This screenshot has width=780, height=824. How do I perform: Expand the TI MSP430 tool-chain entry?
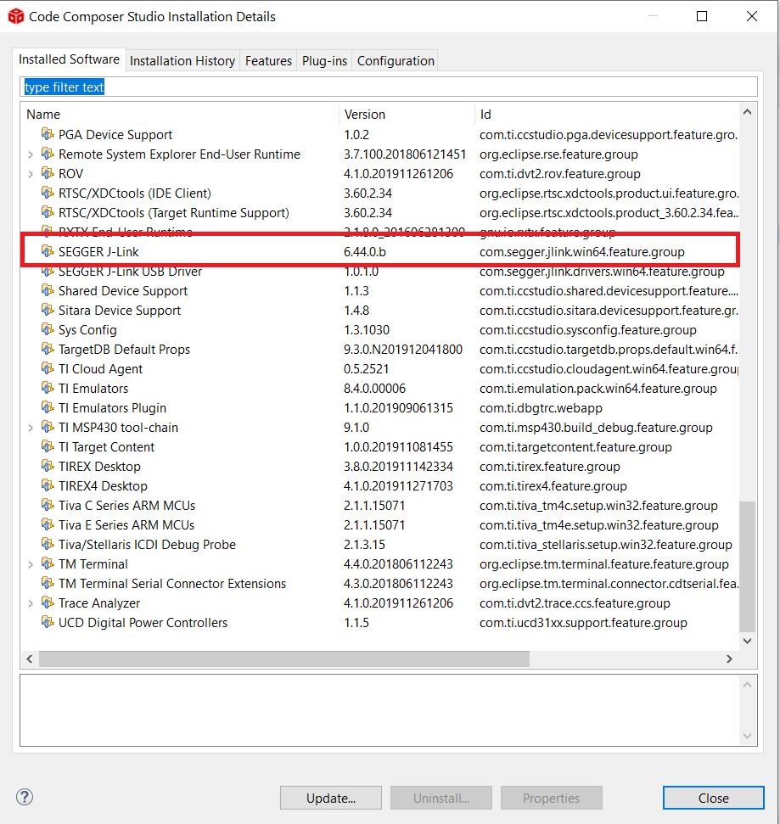(31, 427)
